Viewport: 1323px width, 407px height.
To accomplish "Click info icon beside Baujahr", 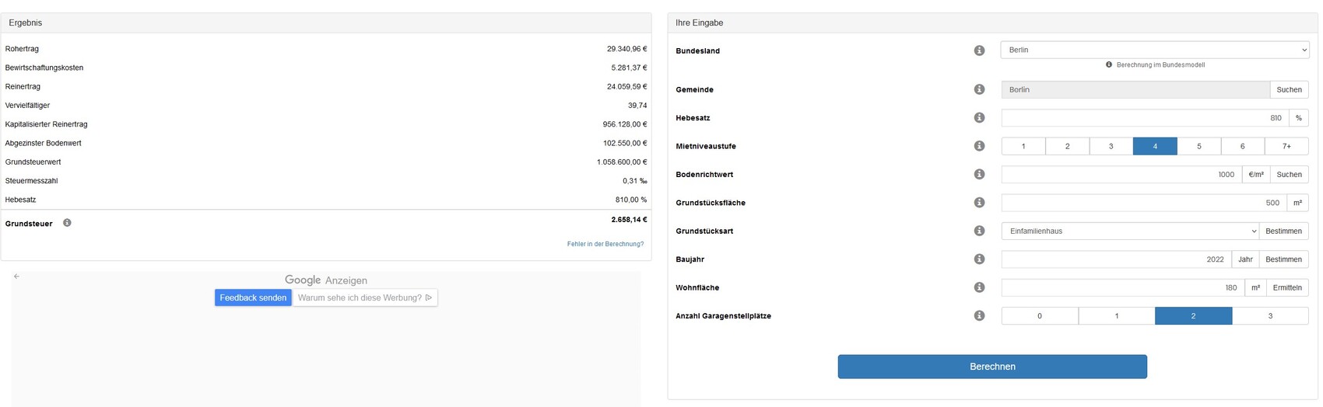I will click(979, 259).
